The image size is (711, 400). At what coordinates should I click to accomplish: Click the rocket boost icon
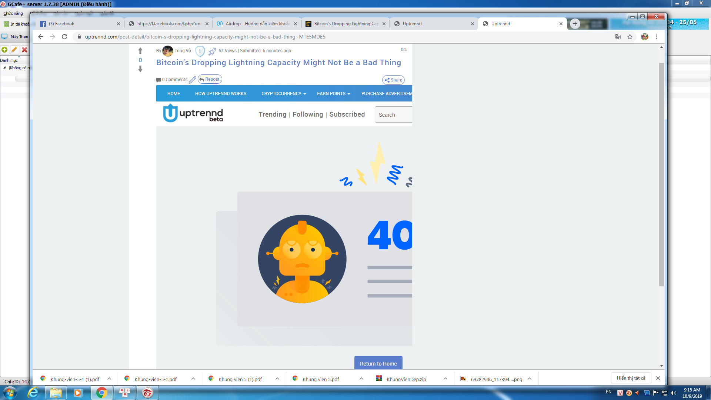[212, 51]
